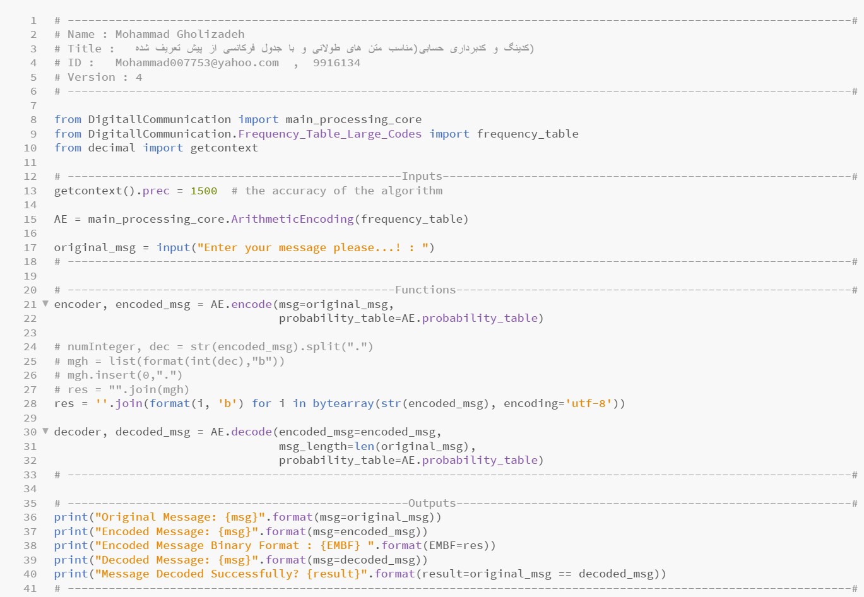
Task: Click the Persian title text in the header comment
Action: [x=334, y=48]
